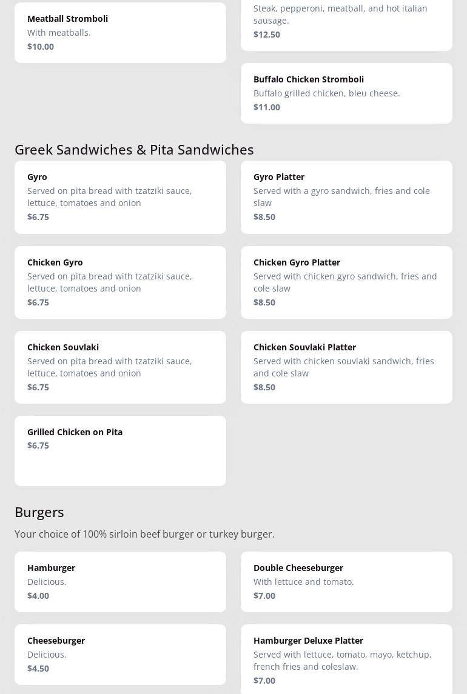Click the Gyro sandwich card
467x694 pixels.
pyautogui.click(x=120, y=196)
